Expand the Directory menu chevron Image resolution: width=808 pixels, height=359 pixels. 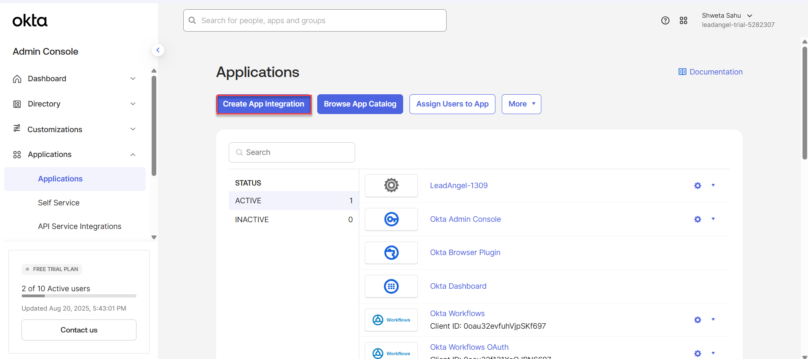pos(133,104)
